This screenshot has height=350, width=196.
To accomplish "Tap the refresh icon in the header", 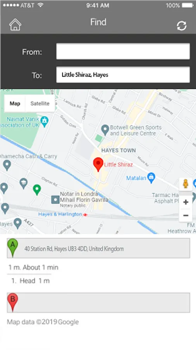I will coord(182,26).
